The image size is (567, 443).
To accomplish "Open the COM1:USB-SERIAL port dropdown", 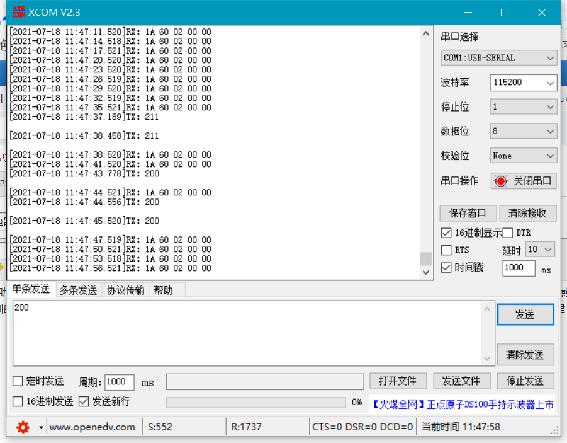I will point(498,58).
